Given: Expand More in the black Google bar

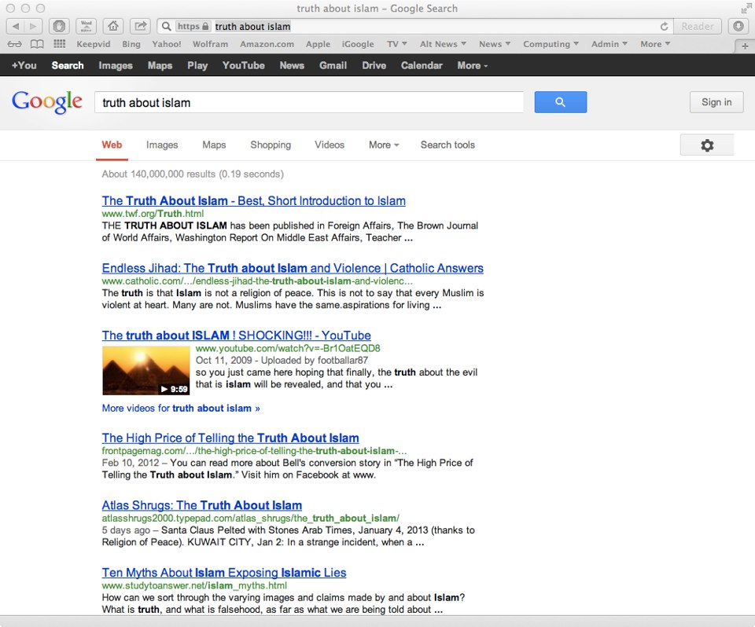Looking at the screenshot, I should pyautogui.click(x=473, y=65).
